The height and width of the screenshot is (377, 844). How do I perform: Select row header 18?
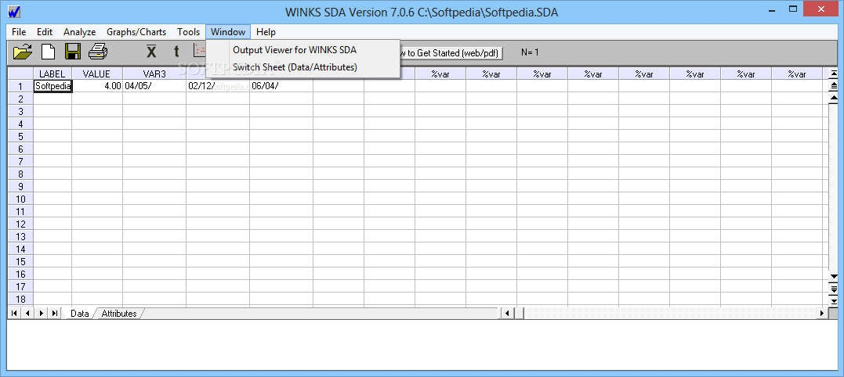click(20, 299)
